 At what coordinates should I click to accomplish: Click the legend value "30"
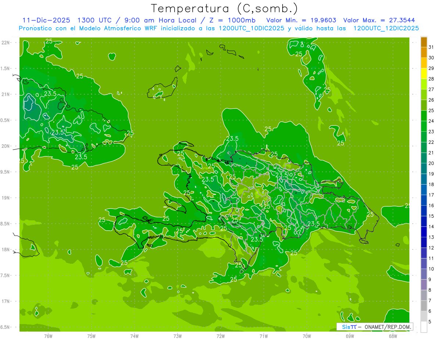(431, 57)
